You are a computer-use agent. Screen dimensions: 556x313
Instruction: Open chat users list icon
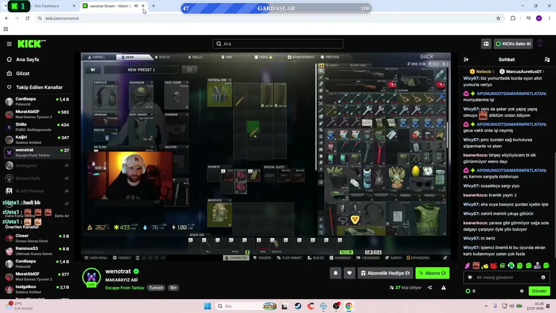pyautogui.click(x=547, y=60)
